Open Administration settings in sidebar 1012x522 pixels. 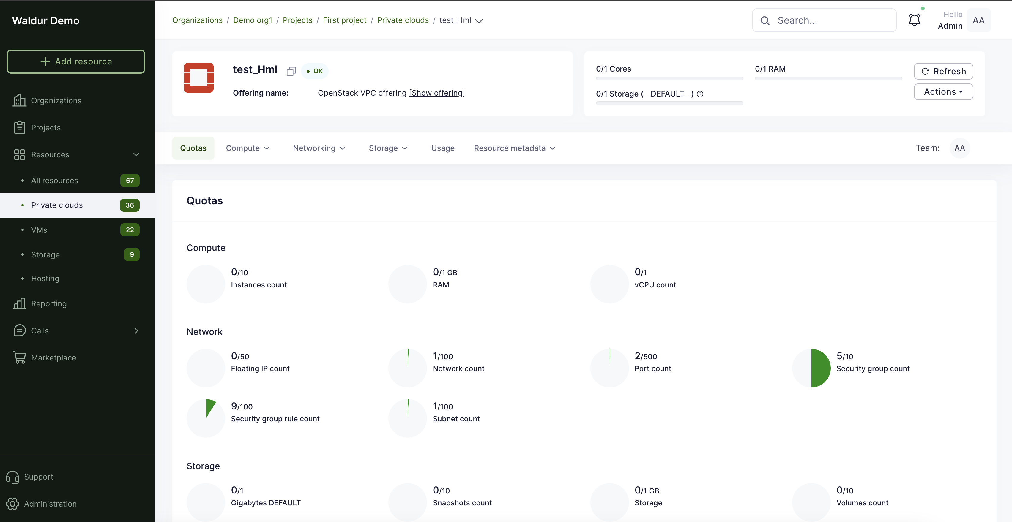tap(50, 504)
